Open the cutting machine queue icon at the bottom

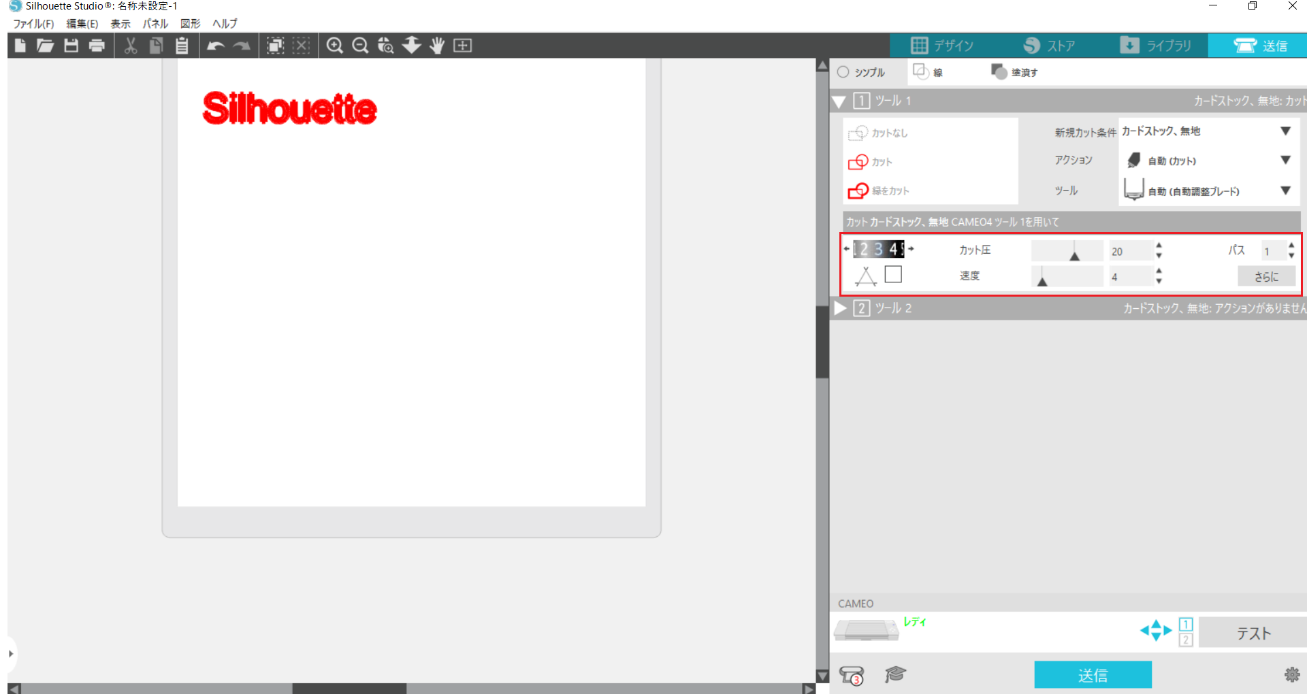click(x=852, y=675)
